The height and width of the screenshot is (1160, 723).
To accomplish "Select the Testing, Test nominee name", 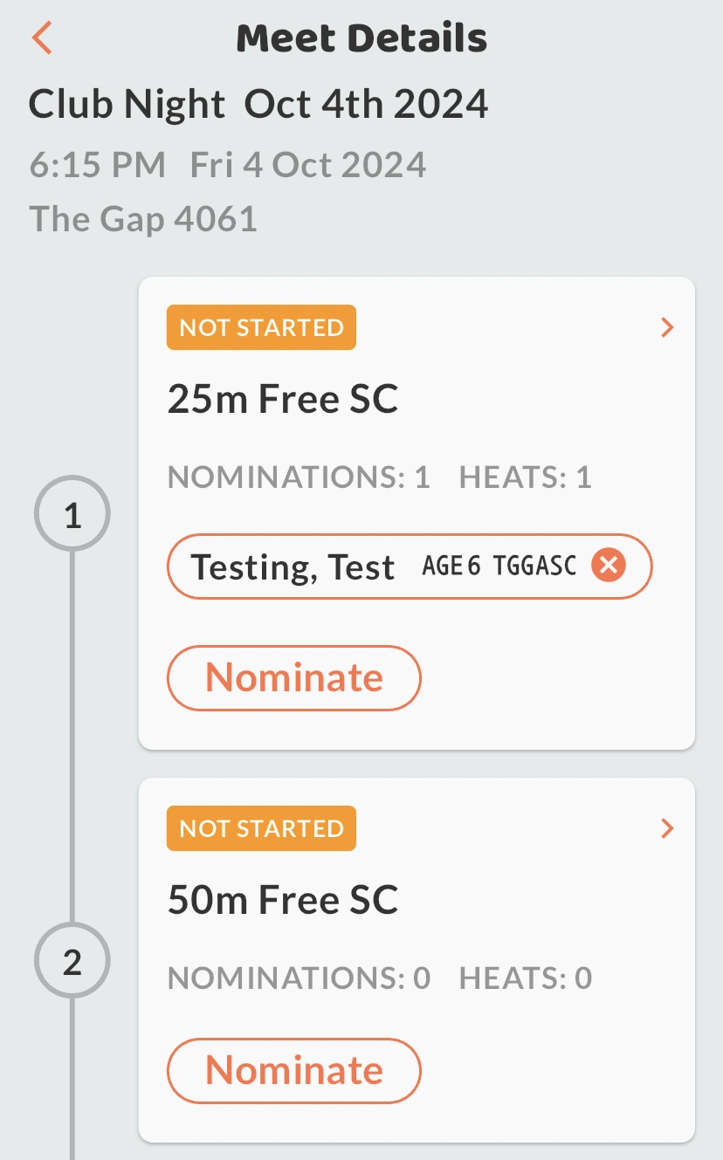I will click(293, 567).
